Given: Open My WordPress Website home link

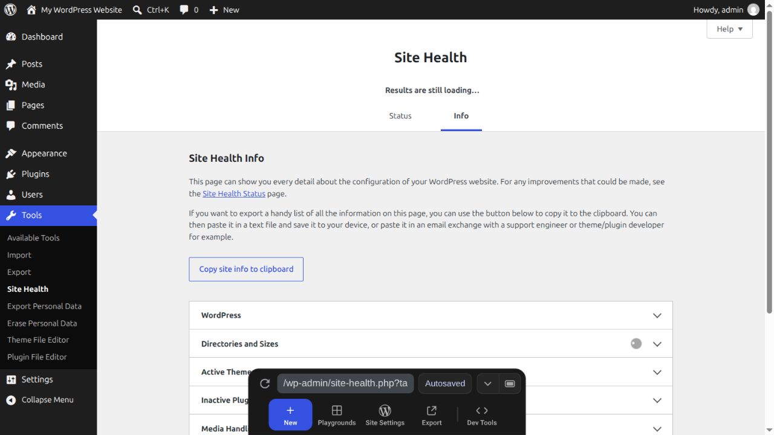Looking at the screenshot, I should [74, 10].
